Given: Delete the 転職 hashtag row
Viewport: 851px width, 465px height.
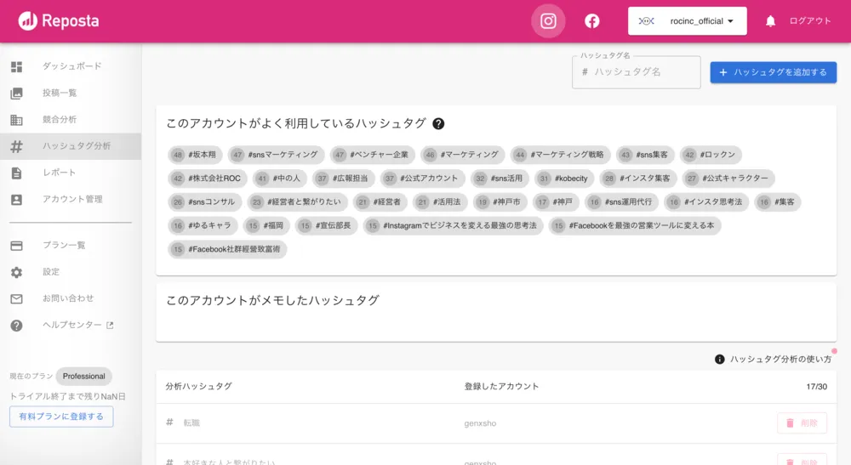Looking at the screenshot, I should [x=802, y=422].
